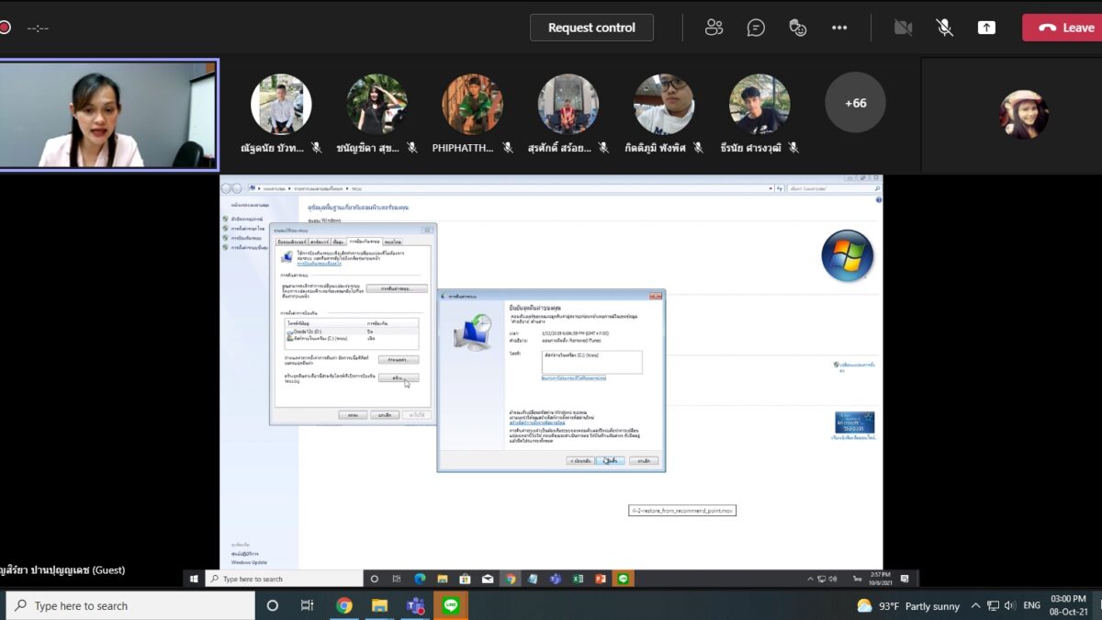Click Cancel in System Restore wizard

(644, 460)
